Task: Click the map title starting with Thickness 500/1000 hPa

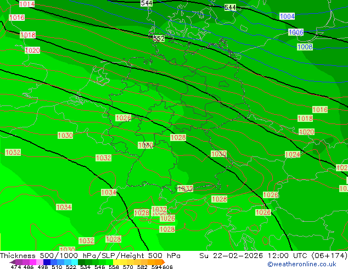Action: pos(90,256)
